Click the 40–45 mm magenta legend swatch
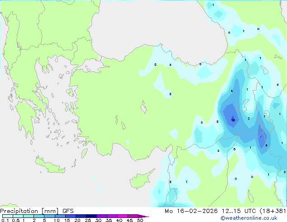Viewport: 287px width, 222px height. [123, 216]
